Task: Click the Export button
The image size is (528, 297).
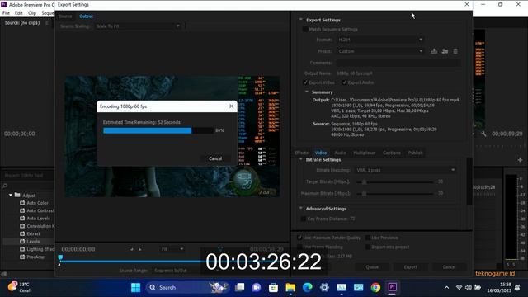Action: (411, 267)
